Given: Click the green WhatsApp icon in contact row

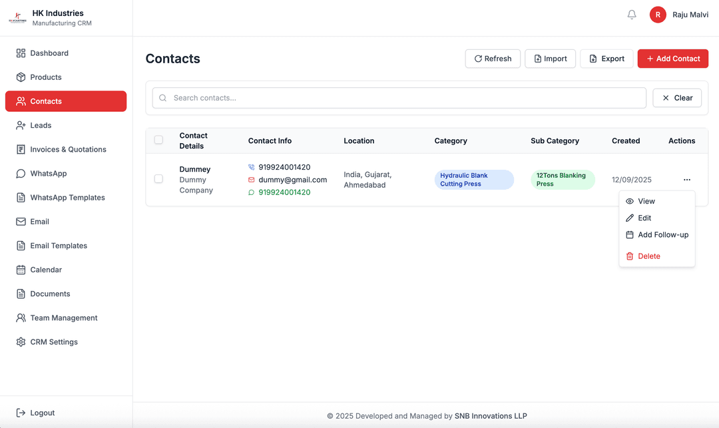Looking at the screenshot, I should click(251, 192).
